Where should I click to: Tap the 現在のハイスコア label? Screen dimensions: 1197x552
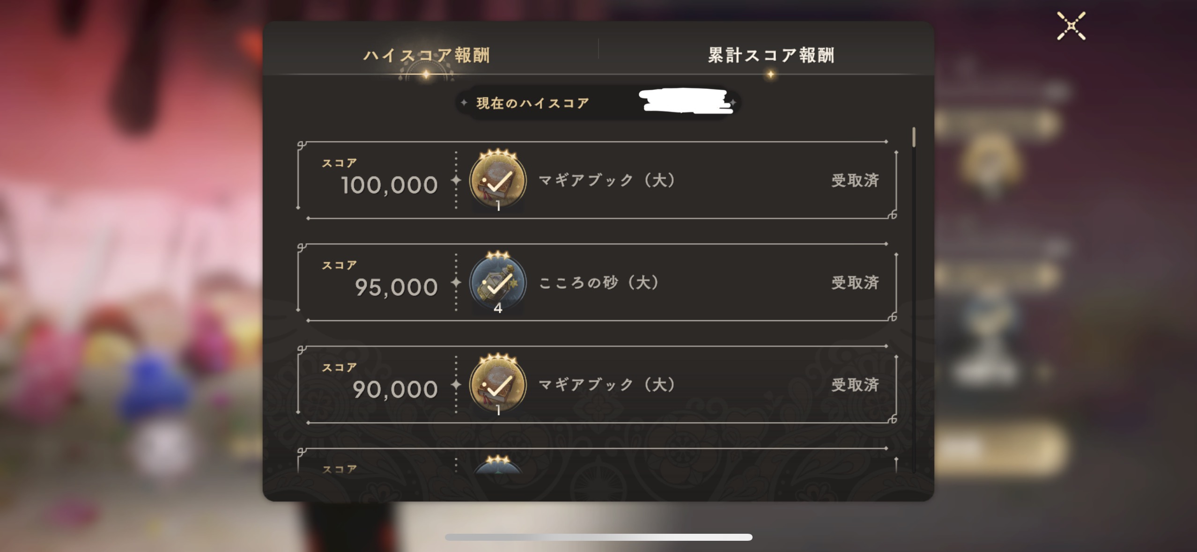[x=532, y=103]
